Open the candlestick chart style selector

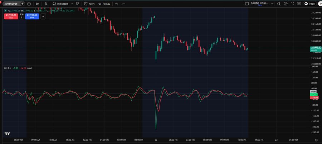46,4
